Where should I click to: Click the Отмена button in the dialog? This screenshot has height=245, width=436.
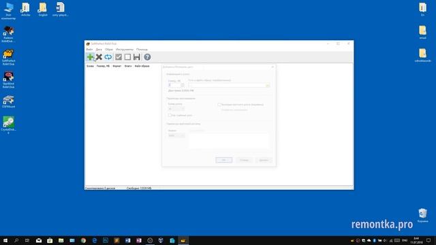coord(244,160)
